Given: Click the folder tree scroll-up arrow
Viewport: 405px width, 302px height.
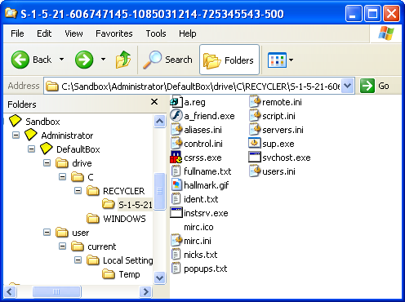Looking at the screenshot, I should tap(159, 121).
